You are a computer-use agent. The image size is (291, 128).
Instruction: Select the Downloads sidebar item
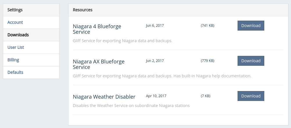click(x=31, y=35)
